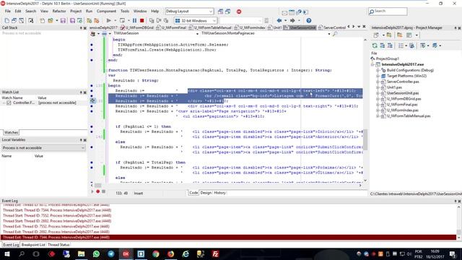
Task: Switch to ServerControl editor tab
Action: click(x=332, y=27)
